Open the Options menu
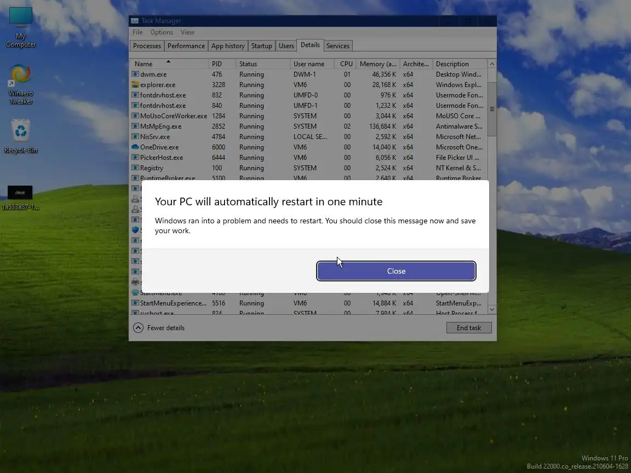631x473 pixels. 162,32
